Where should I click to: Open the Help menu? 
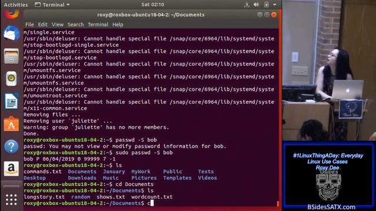pos(117,25)
